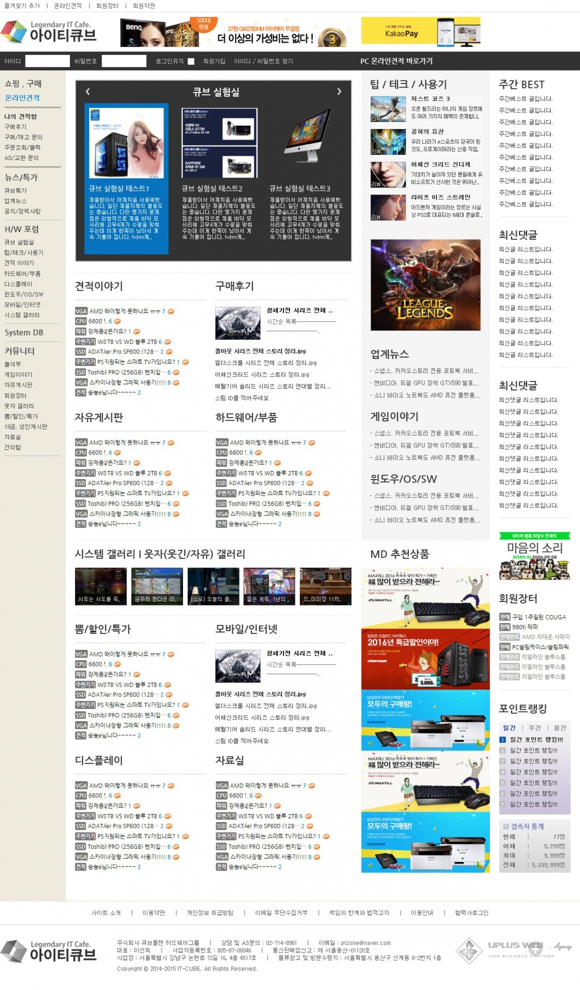Click VGA tag beside 견적이야기 AMD 왜이렇게 post

[x=81, y=311]
